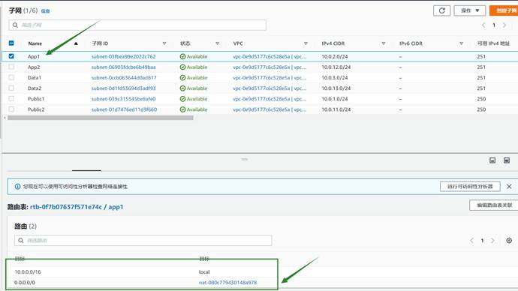Screen dimensions: 518x291
Task: Click CIDR value 10.0.3.0/24
Action: pos(335,77)
